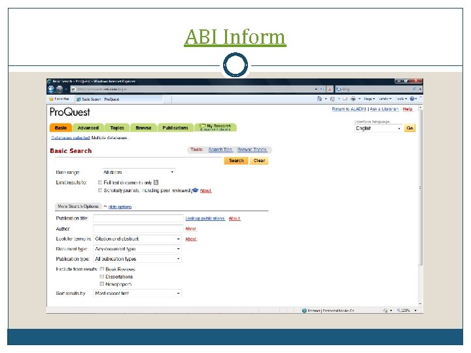Screen dimensions: 471x353
Task: Click the browser address bar
Action: [x=194, y=89]
